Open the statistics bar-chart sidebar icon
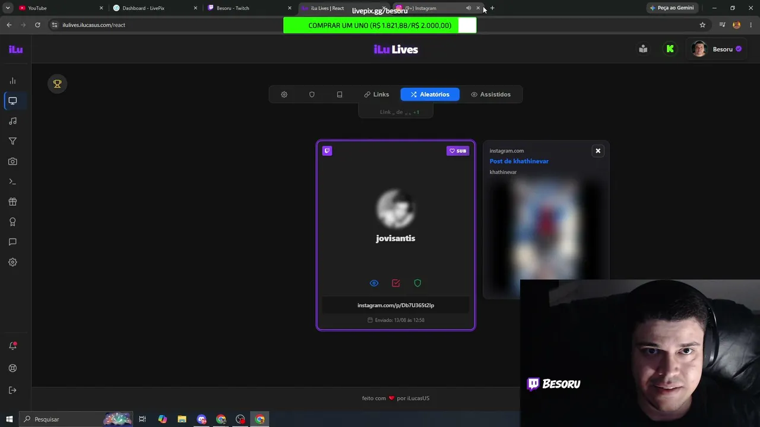The width and height of the screenshot is (760, 427). pyautogui.click(x=12, y=81)
